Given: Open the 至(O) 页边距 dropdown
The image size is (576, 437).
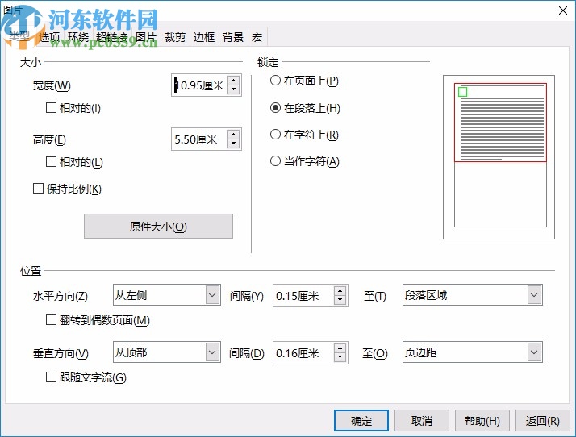Looking at the screenshot, I should pyautogui.click(x=473, y=352).
